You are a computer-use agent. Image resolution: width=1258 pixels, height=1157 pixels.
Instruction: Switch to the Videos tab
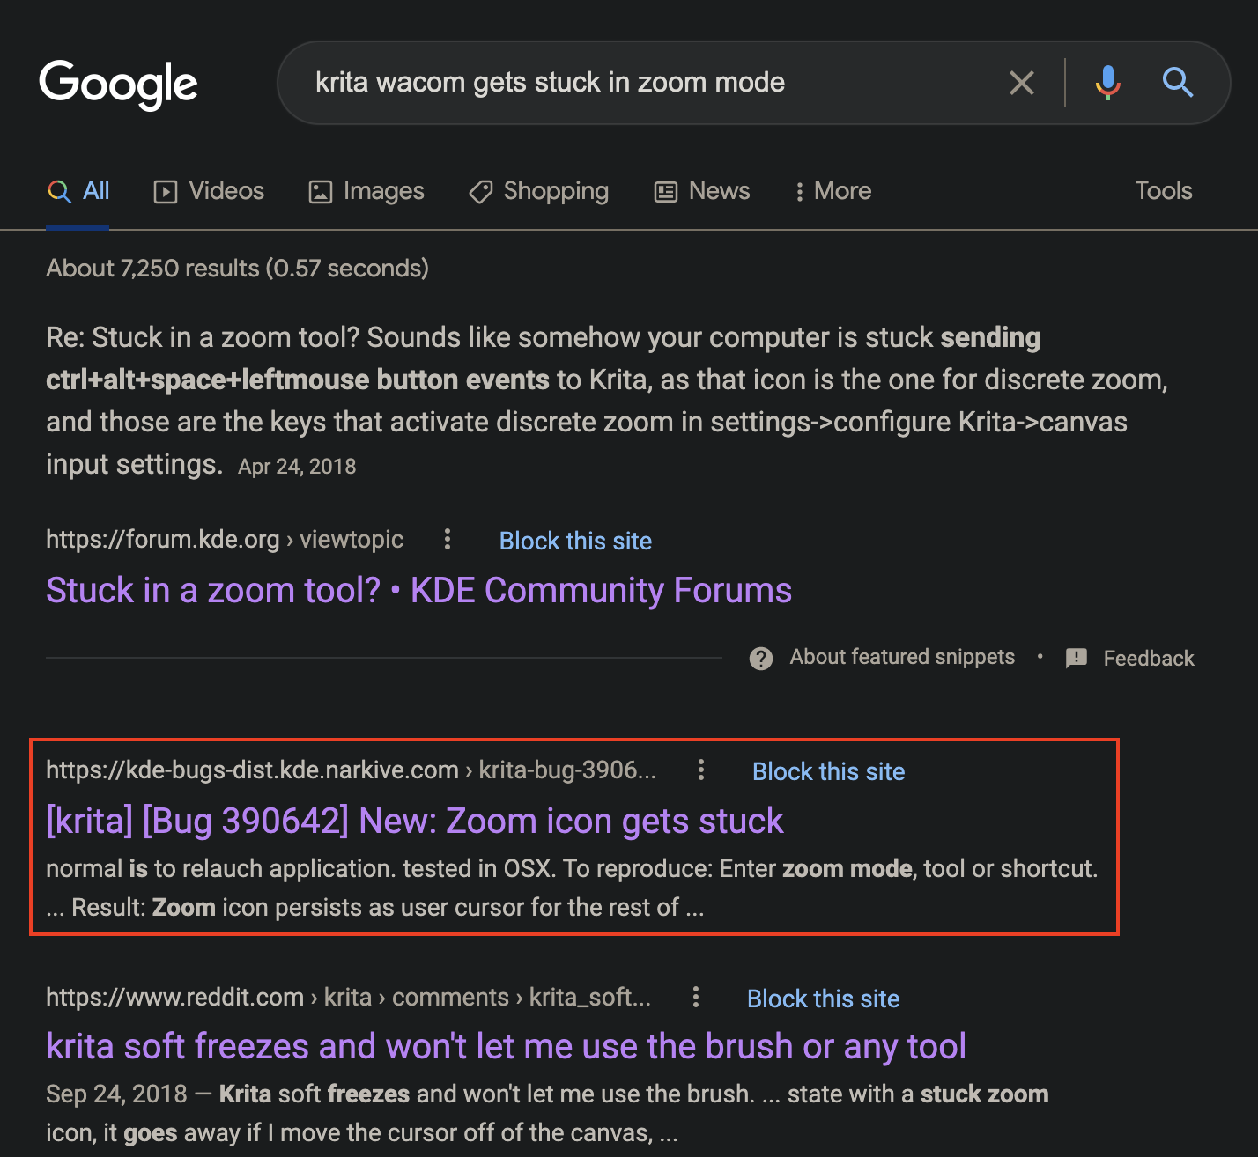[209, 191]
